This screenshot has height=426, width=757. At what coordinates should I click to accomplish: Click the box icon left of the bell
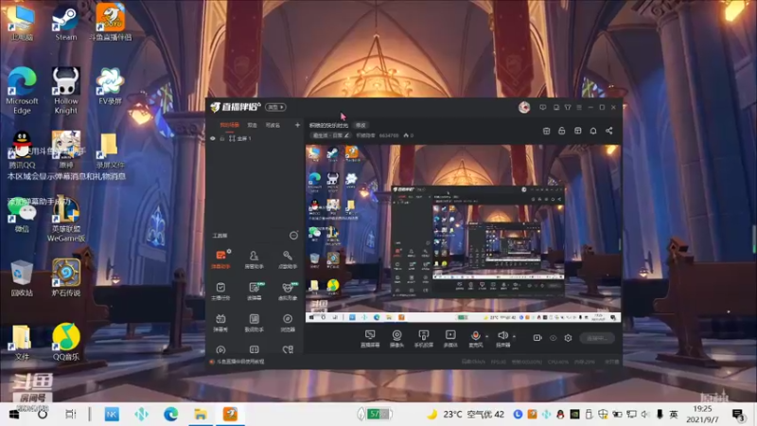577,131
